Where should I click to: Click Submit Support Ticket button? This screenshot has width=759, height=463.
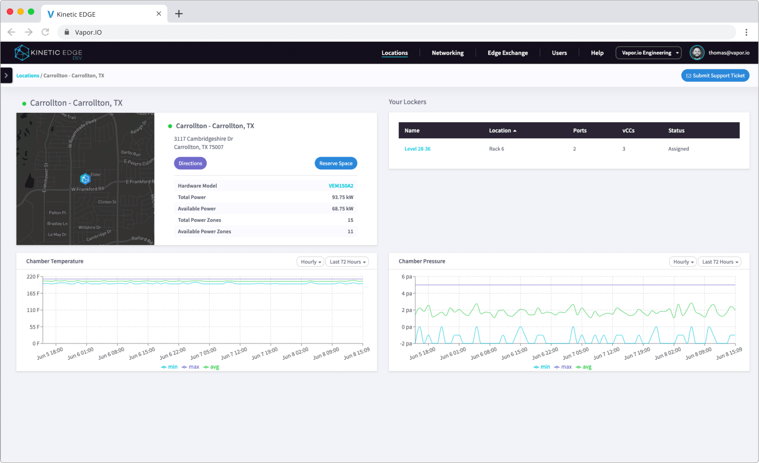715,76
